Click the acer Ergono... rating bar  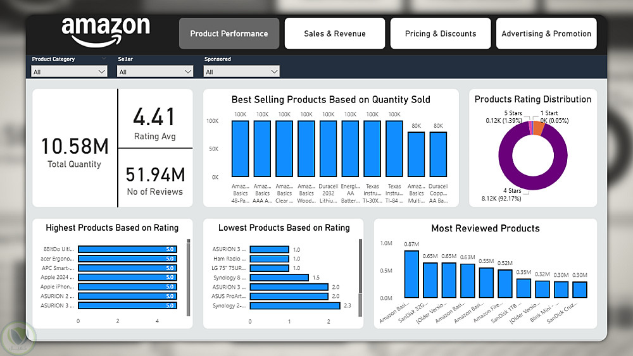point(128,259)
